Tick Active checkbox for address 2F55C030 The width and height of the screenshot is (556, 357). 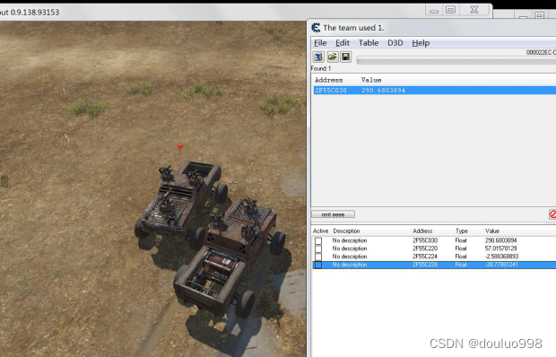coord(318,240)
